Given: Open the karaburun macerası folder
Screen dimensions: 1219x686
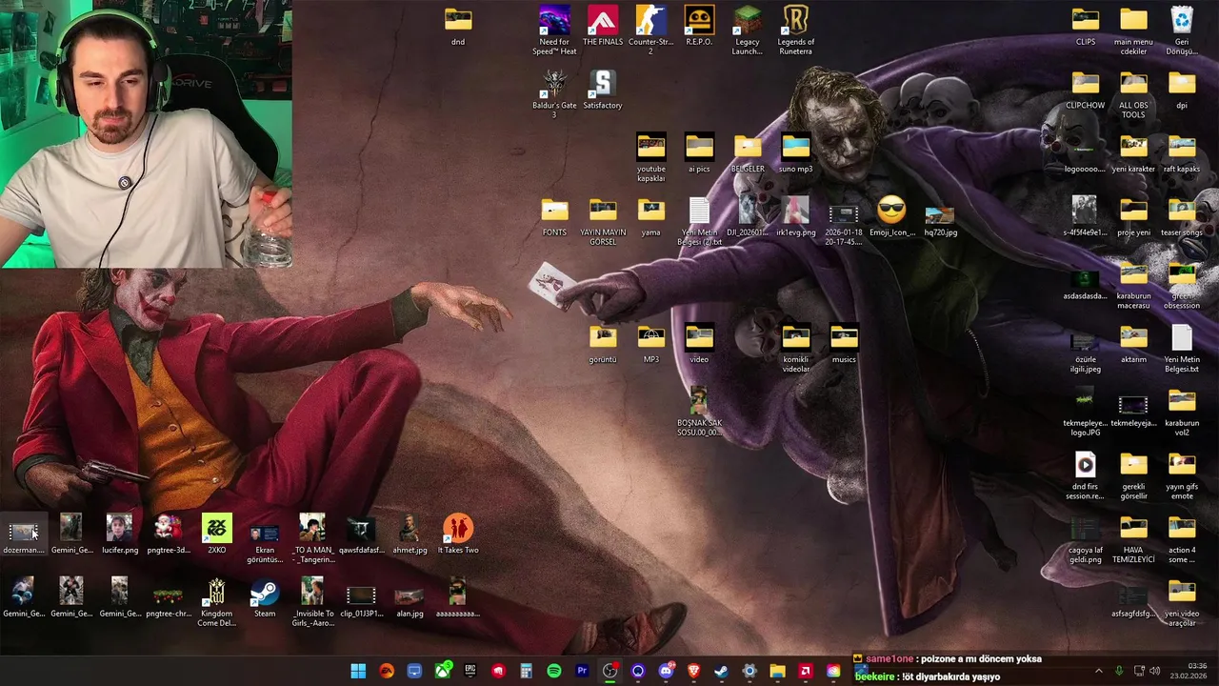Looking at the screenshot, I should pos(1133,285).
